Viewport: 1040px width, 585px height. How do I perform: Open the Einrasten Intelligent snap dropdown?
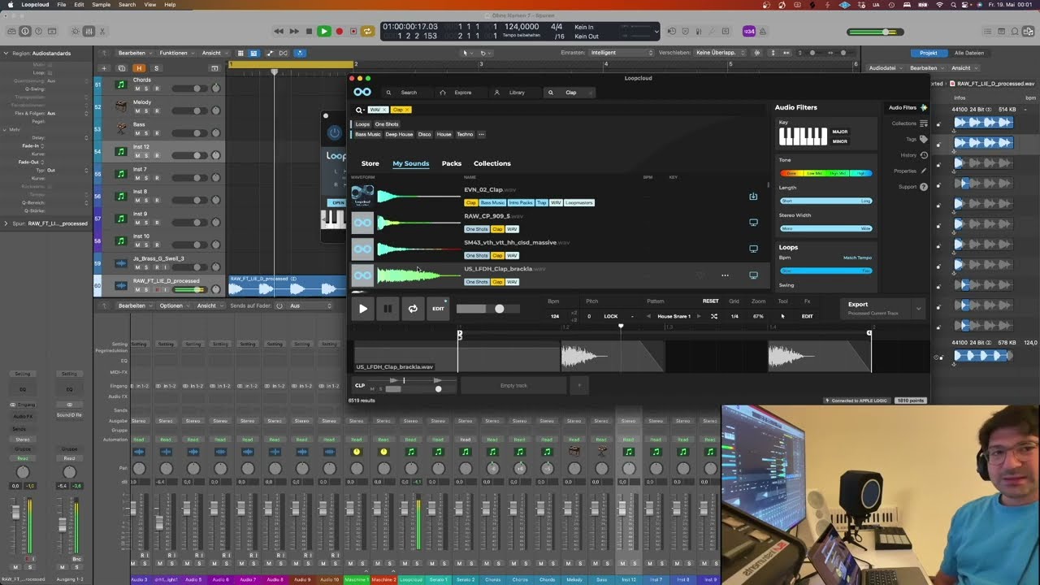click(622, 53)
